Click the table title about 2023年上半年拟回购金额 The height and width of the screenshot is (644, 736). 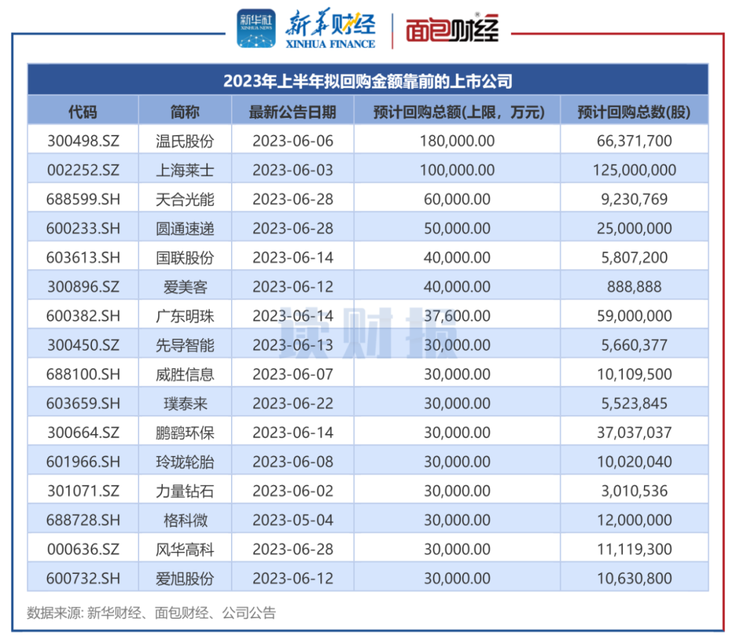click(x=367, y=81)
